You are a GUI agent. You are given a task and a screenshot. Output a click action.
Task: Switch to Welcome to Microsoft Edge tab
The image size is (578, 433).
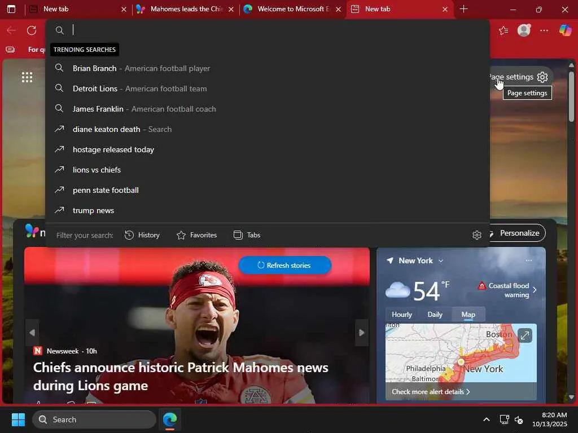tap(293, 9)
